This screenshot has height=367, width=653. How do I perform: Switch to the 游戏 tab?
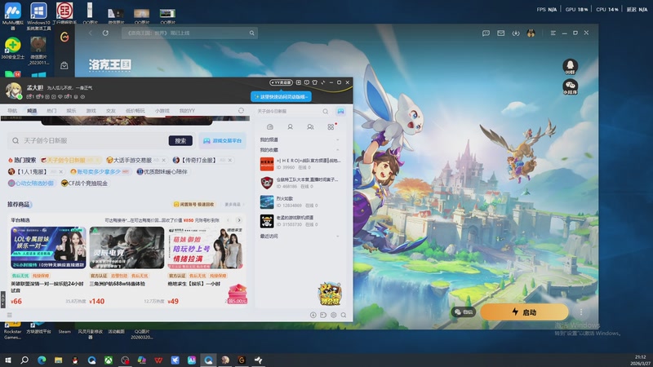click(x=91, y=111)
